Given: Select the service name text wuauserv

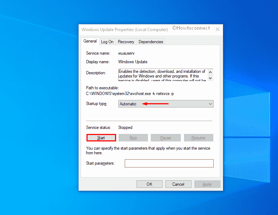Looking at the screenshot, I should 126,53.
